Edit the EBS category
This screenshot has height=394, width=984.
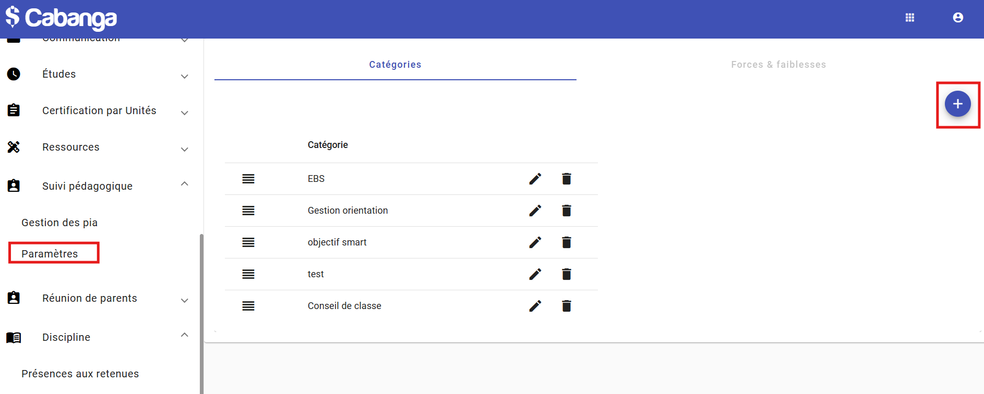[x=535, y=179]
